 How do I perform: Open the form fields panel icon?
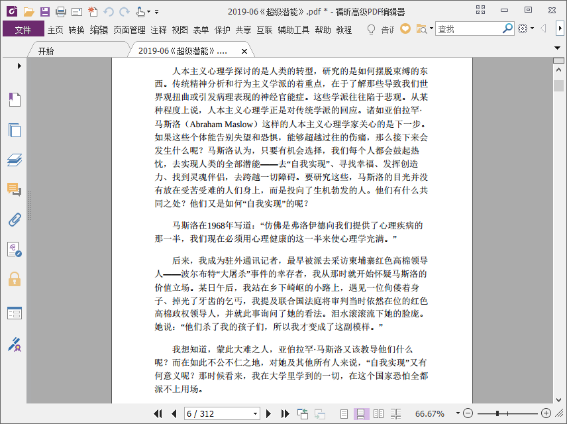(15, 313)
